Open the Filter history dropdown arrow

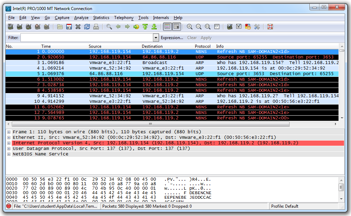156,38
